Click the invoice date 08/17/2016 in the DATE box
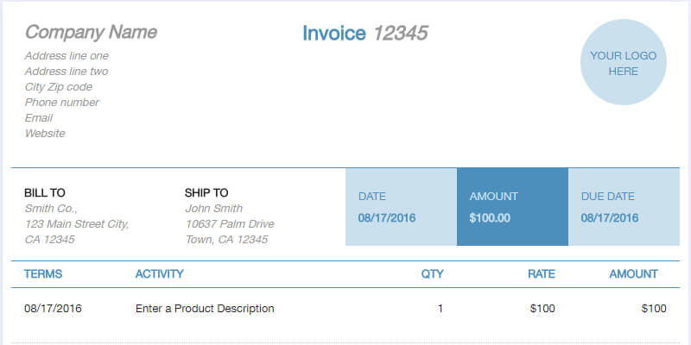The image size is (691, 345). (x=387, y=218)
